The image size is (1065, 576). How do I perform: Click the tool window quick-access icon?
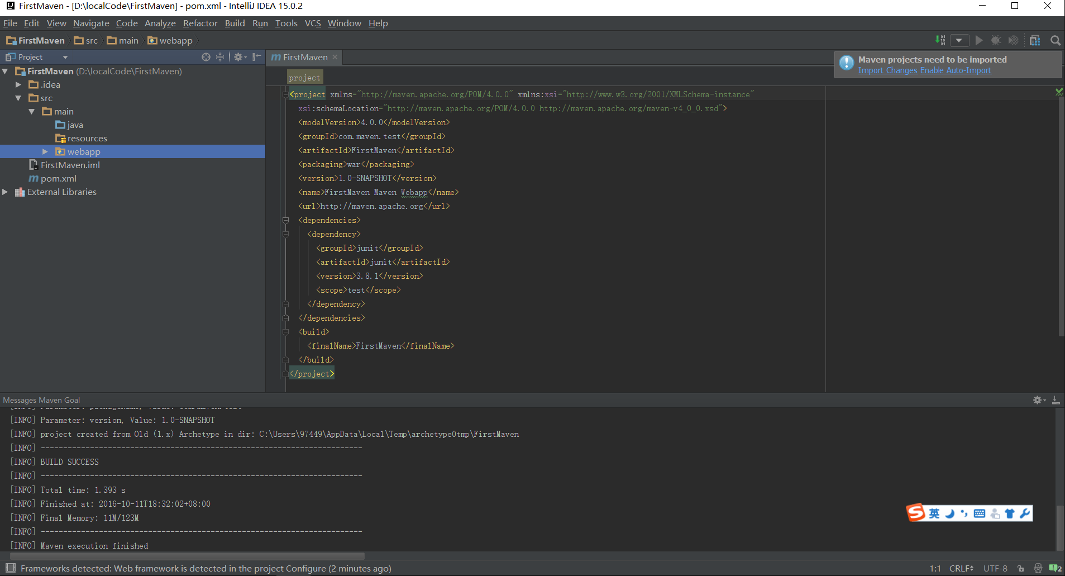coord(10,568)
